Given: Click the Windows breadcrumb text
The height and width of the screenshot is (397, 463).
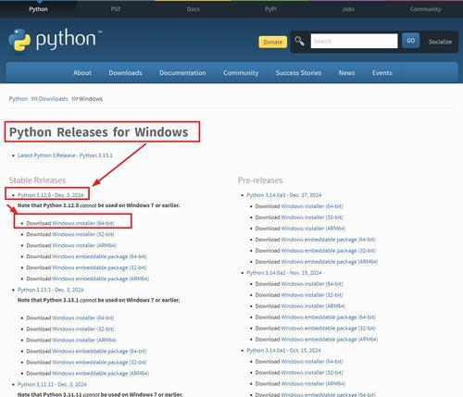Looking at the screenshot, I should pos(91,99).
